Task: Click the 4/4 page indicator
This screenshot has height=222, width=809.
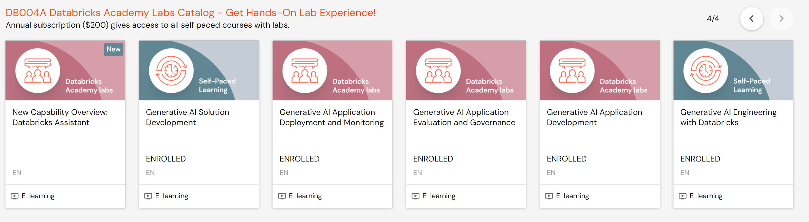Action: coord(712,18)
